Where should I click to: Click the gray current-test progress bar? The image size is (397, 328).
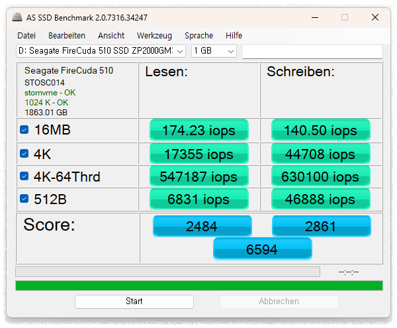coord(167,272)
